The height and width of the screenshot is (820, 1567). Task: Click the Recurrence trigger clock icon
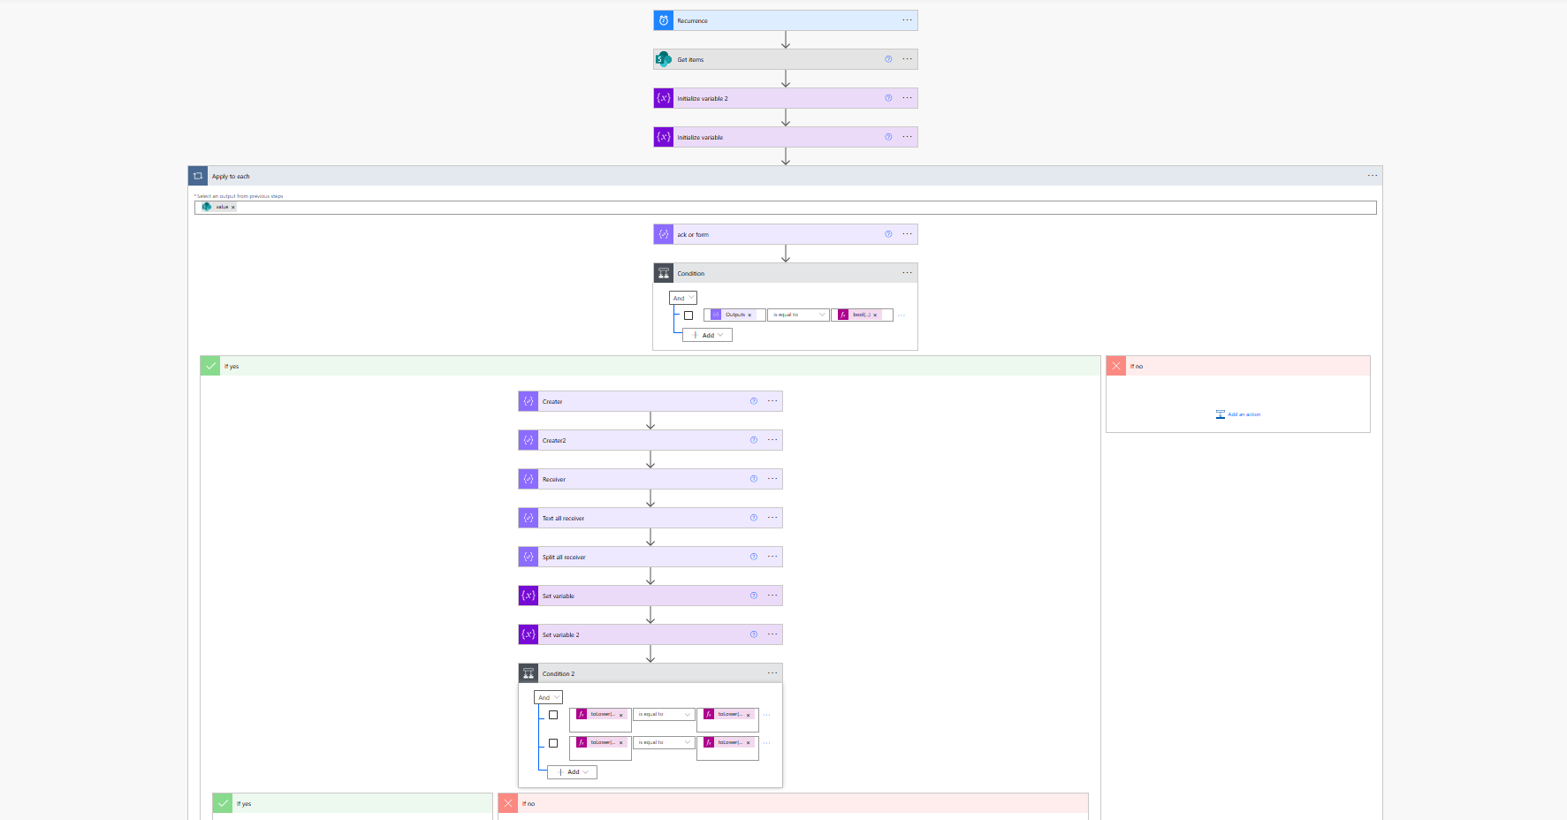pyautogui.click(x=663, y=20)
